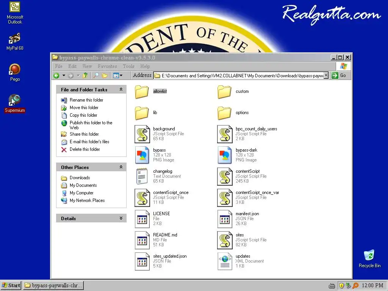Open the Tools menu
The image size is (388, 291).
point(128,66)
